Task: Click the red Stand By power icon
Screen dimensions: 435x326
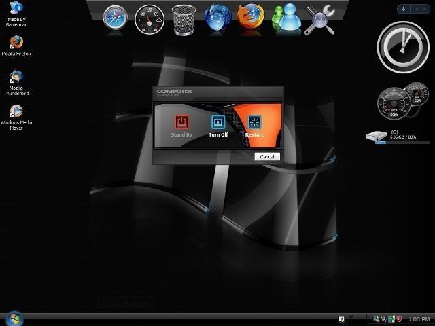Action: tap(181, 122)
